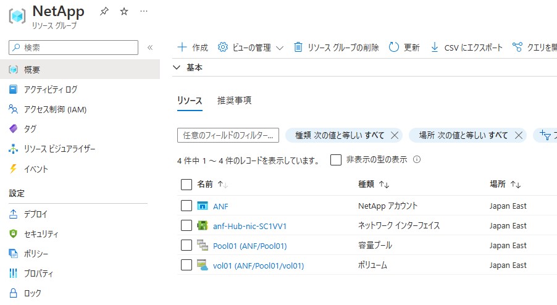Click the properties bars icon
Screen dimensions: 557x305
[13, 273]
